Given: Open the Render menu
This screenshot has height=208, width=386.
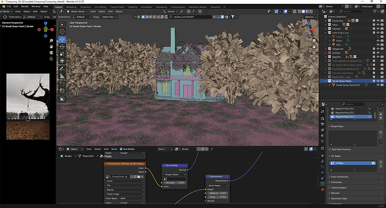Looking at the screenshot, I should (x=25, y=6).
